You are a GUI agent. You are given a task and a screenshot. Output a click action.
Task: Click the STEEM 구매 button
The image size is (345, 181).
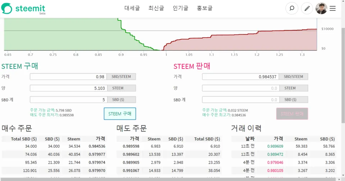coord(120,114)
